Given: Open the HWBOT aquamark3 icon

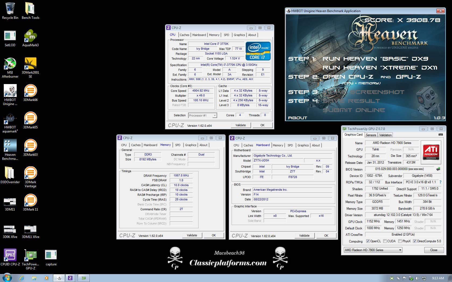Looking at the screenshot, I should click(10, 122).
